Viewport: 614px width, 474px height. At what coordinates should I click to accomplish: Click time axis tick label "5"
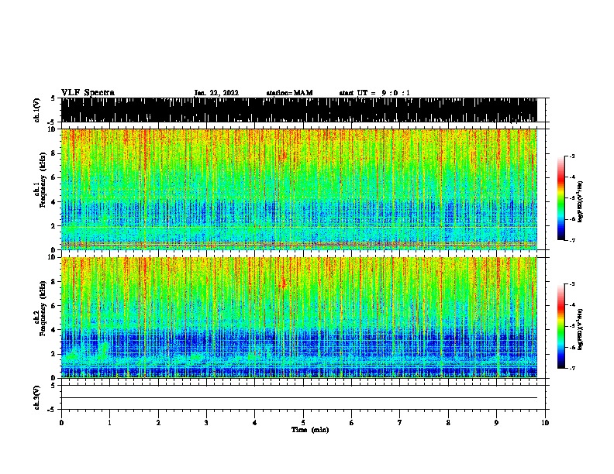(x=303, y=423)
